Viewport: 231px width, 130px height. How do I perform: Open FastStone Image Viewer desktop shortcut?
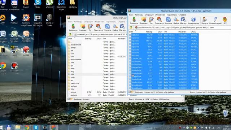26,20
